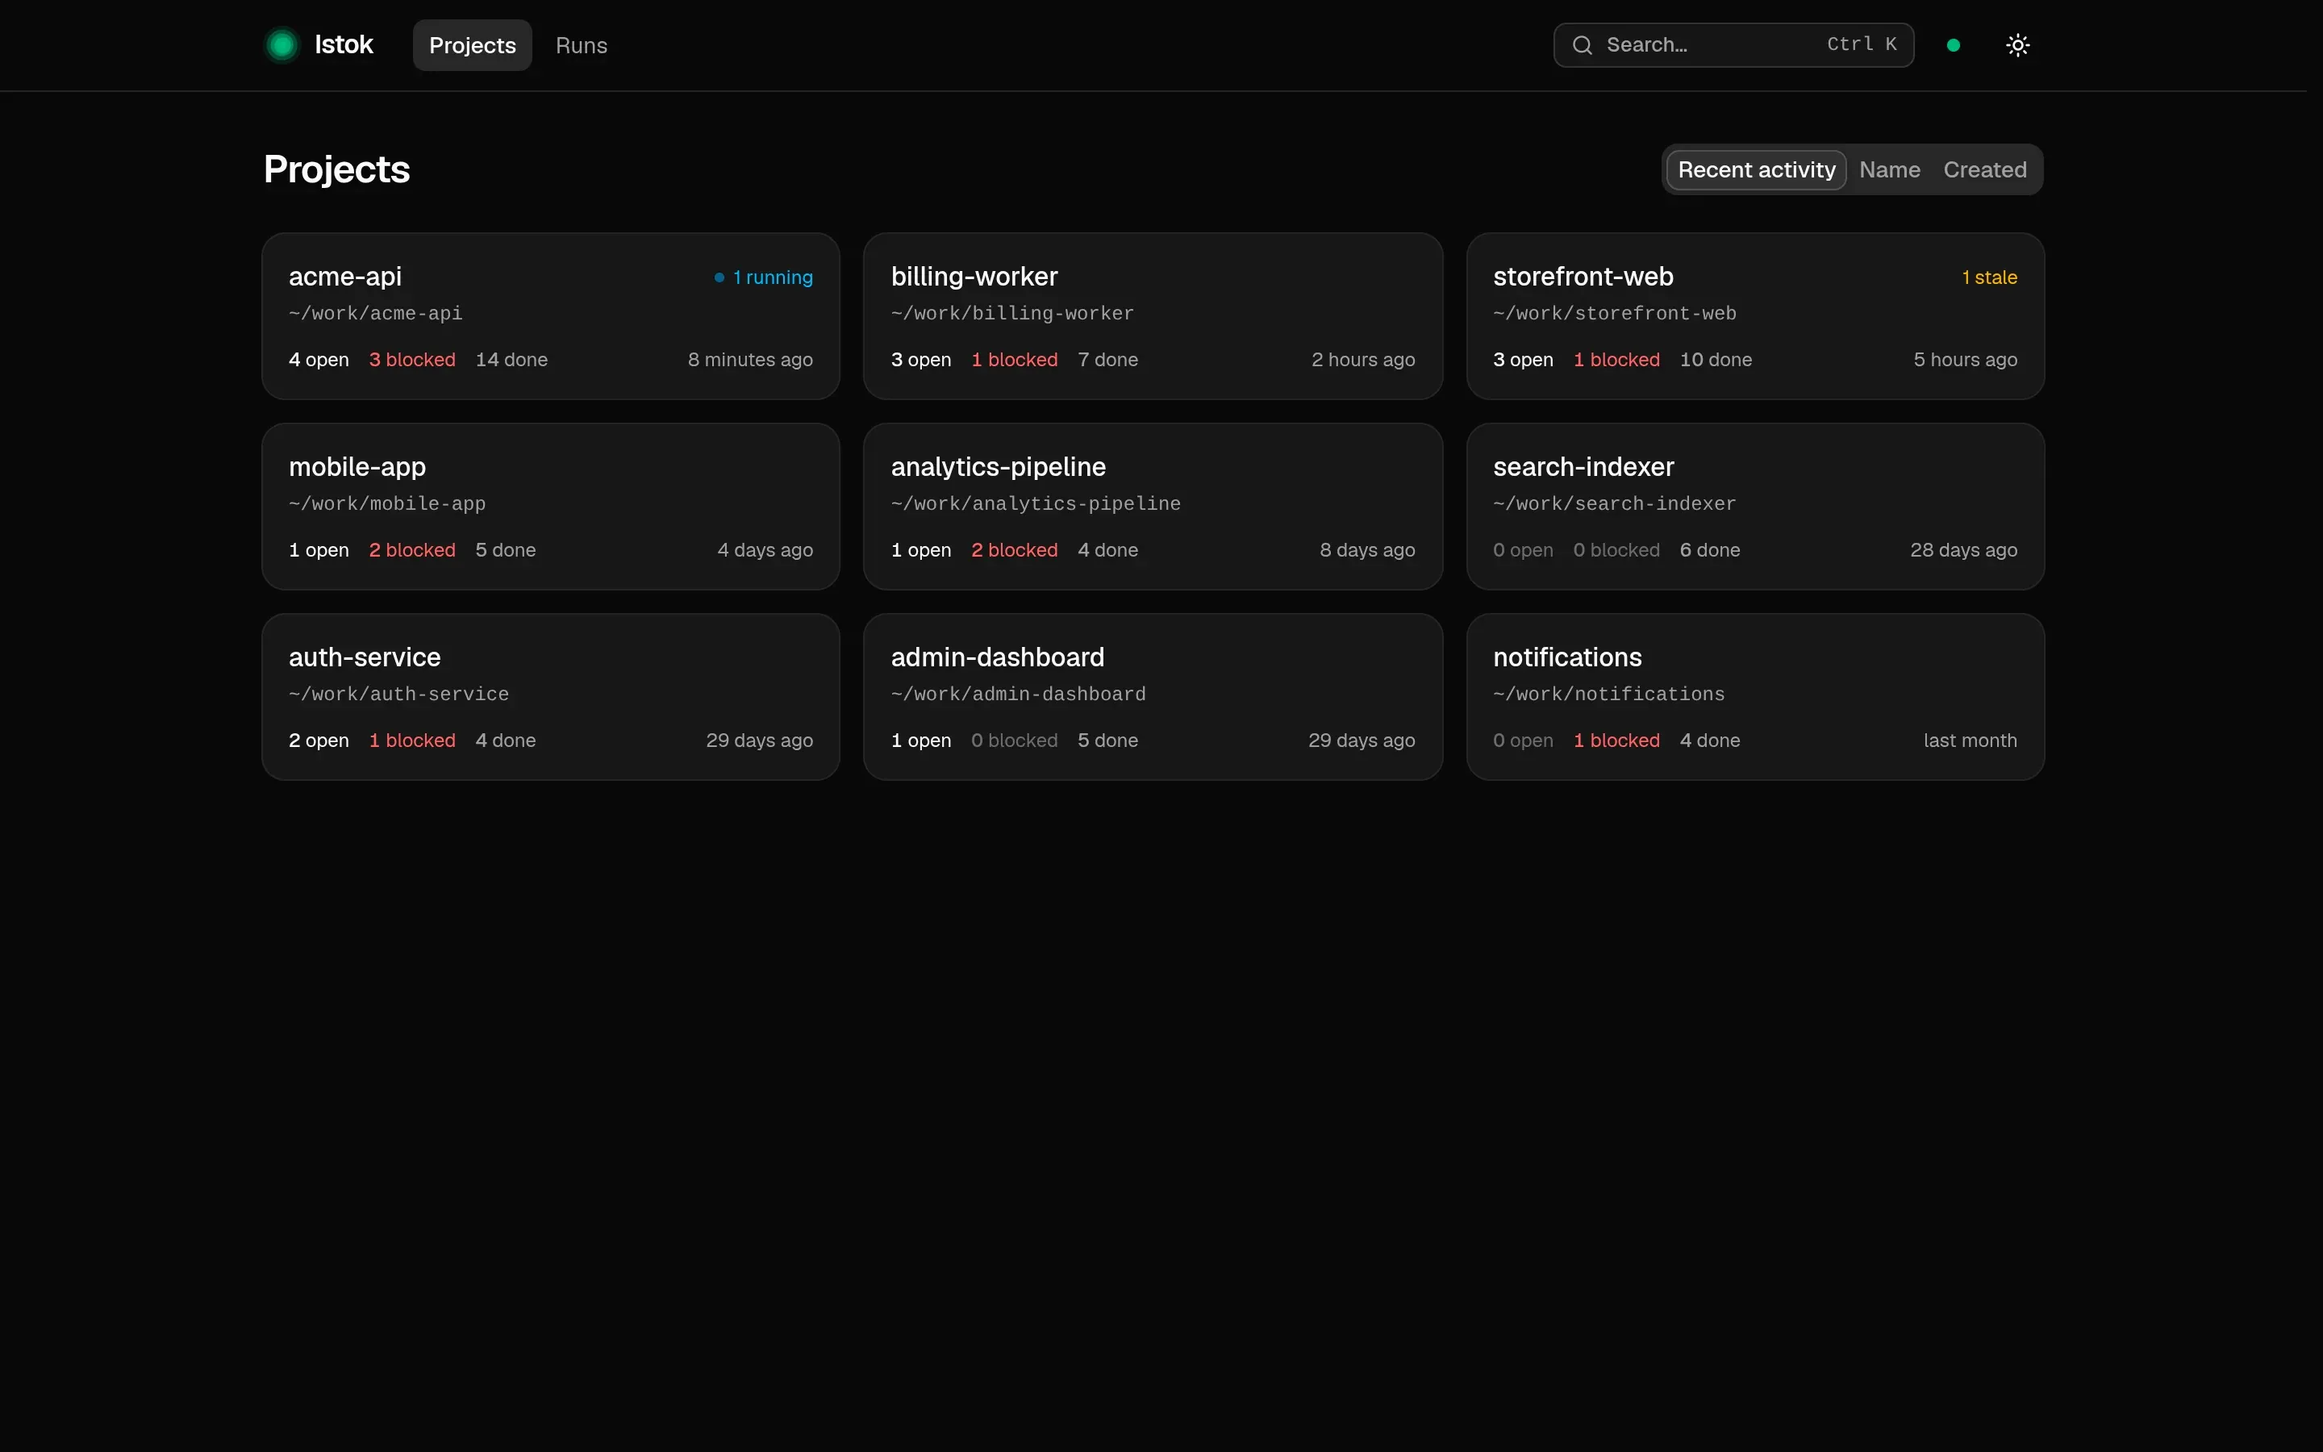Image resolution: width=2323 pixels, height=1452 pixels.
Task: Click the ~/work/auth-service path
Action: 398,695
